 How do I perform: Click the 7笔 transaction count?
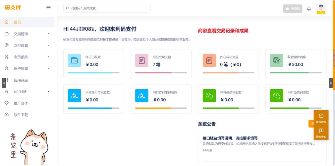pos(156,64)
